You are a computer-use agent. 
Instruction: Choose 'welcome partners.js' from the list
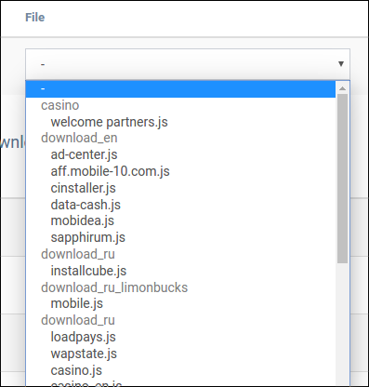click(x=109, y=122)
